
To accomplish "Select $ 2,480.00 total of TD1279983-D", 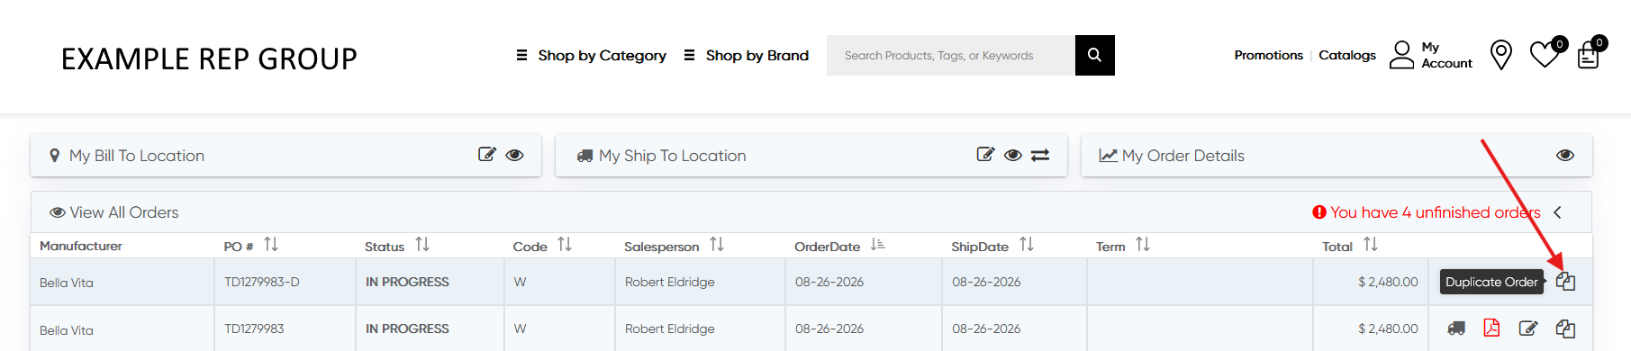I will (x=1388, y=282).
